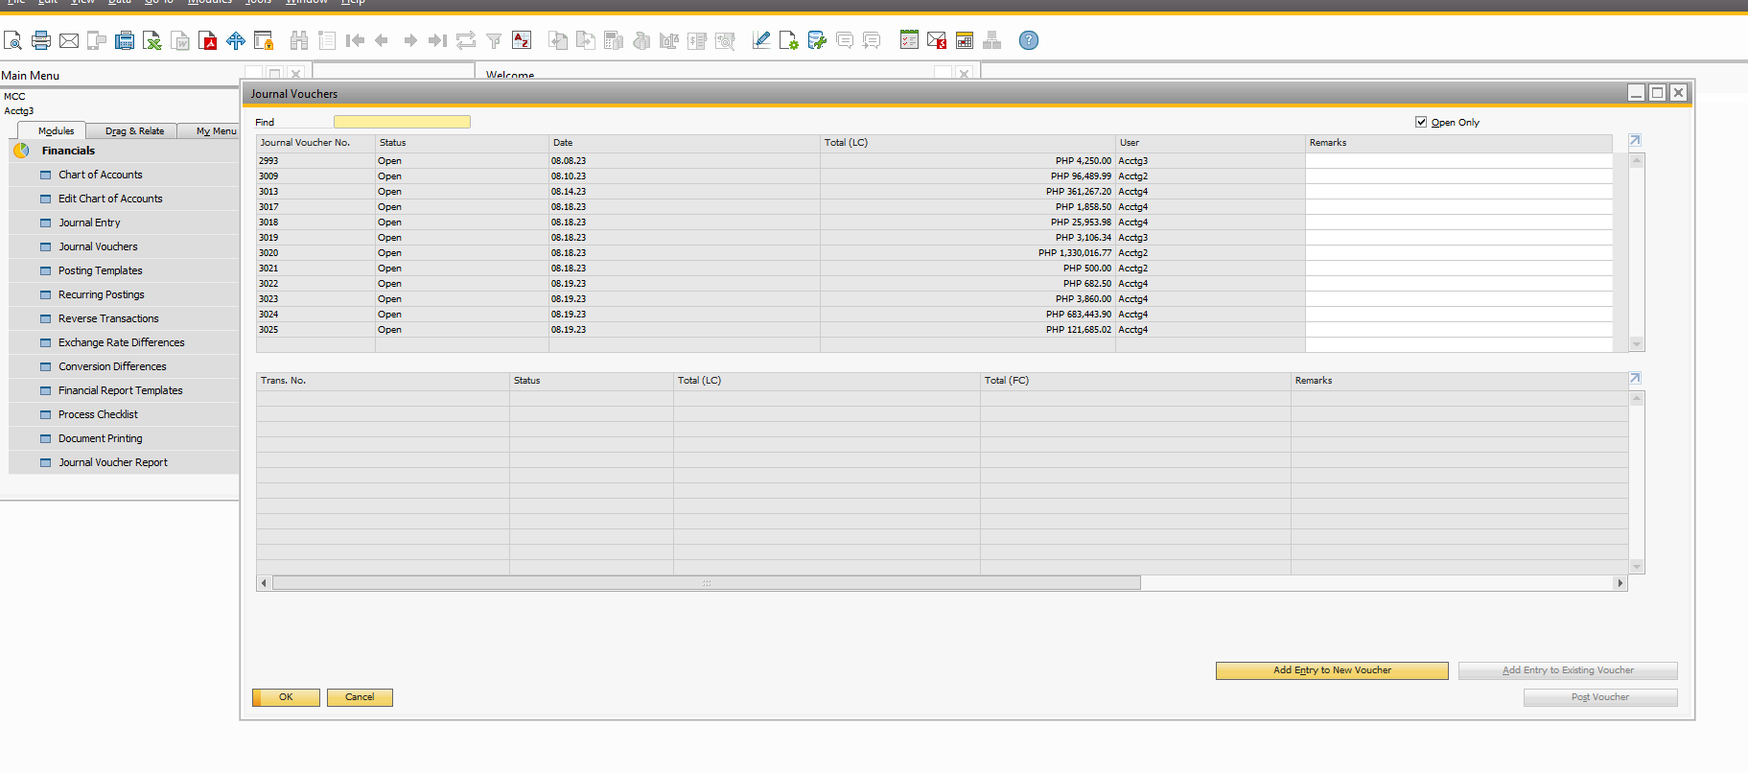Switch to the Drag & Relate tab

[134, 130]
